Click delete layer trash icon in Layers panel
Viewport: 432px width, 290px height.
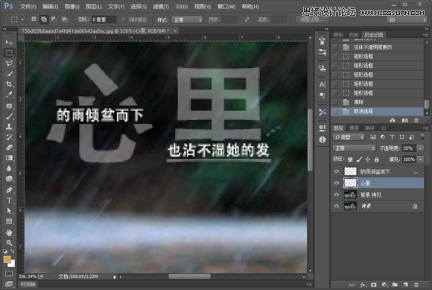pyautogui.click(x=416, y=285)
